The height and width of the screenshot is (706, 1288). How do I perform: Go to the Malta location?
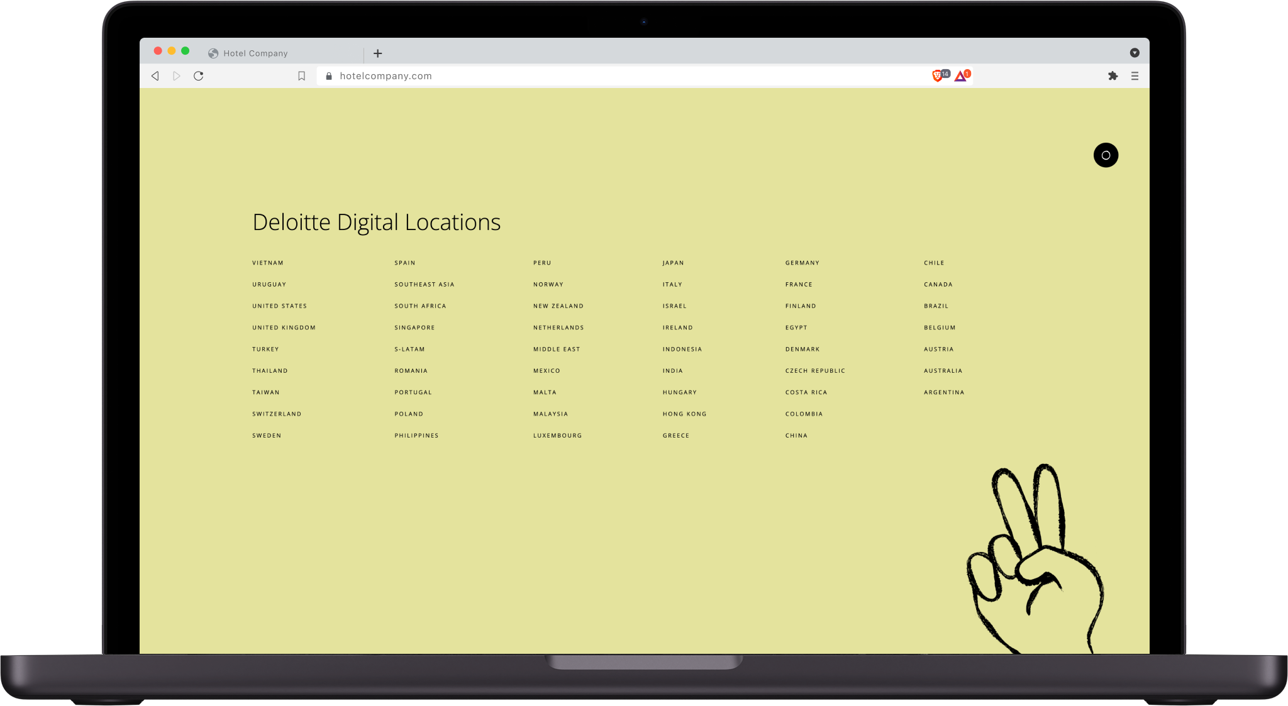[x=545, y=392]
